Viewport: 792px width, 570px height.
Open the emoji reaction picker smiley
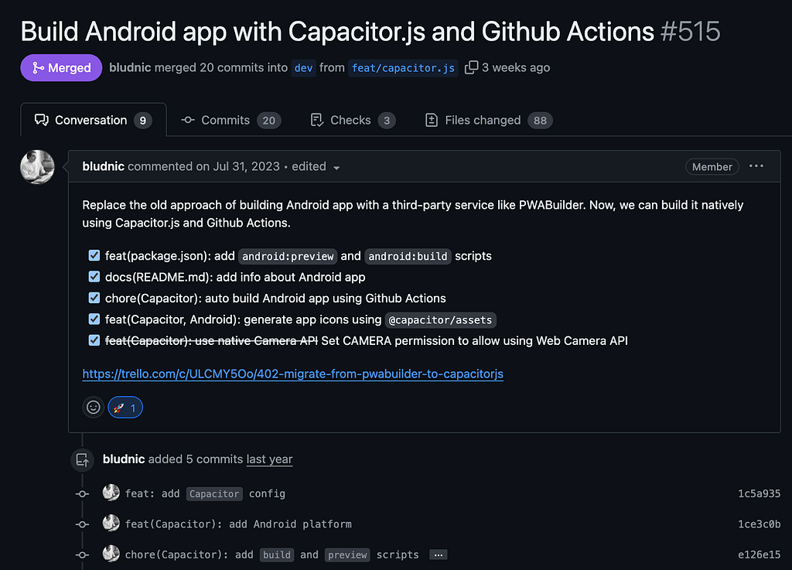click(94, 408)
